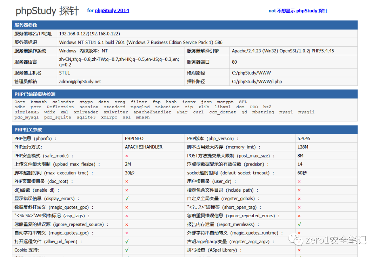This screenshot has width=379, height=257.
Task: Click the APACHE2HANDLER run mode value
Action: [144, 147]
